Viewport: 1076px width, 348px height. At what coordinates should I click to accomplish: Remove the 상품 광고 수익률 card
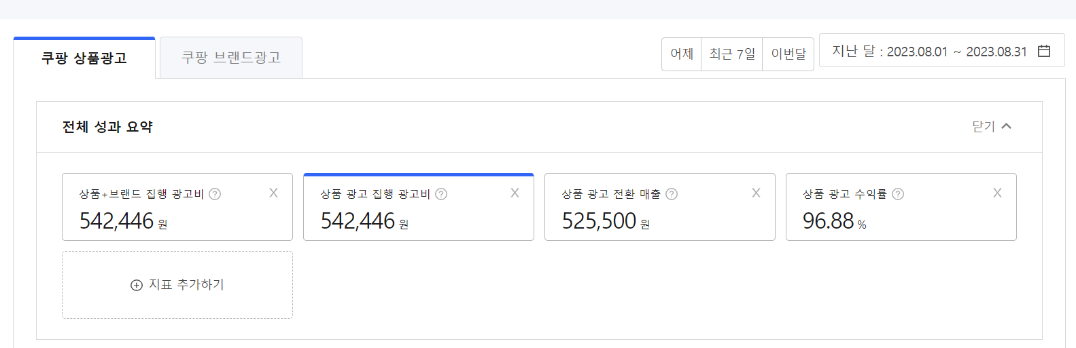pos(997,193)
